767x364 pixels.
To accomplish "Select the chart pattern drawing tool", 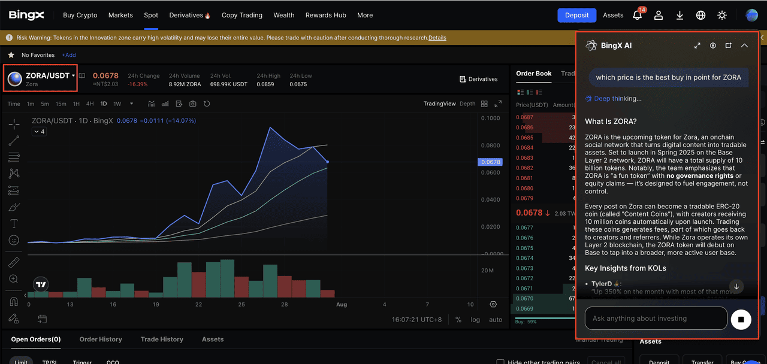I will (14, 174).
